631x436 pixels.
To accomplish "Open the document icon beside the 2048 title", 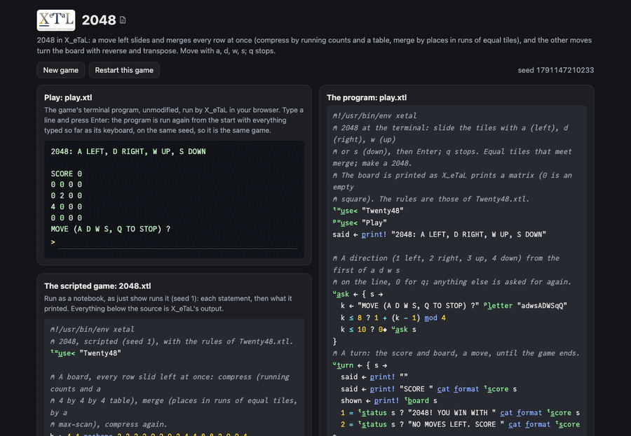I will [x=123, y=20].
